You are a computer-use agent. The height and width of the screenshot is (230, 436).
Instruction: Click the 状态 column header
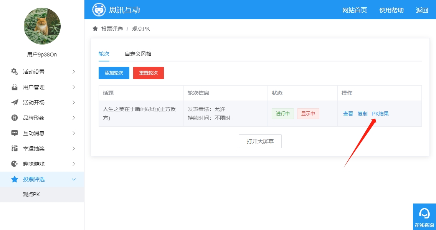(277, 93)
